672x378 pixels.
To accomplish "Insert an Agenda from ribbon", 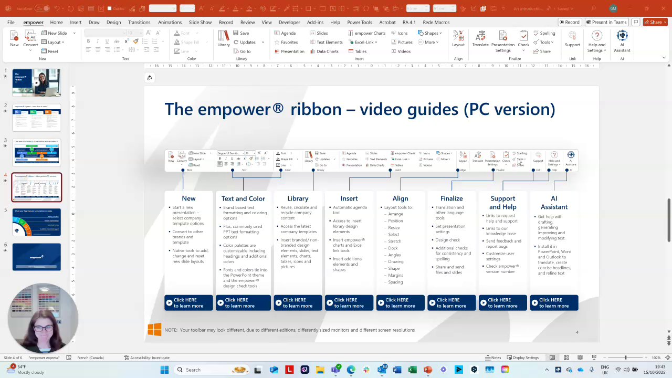I will 285,33.
